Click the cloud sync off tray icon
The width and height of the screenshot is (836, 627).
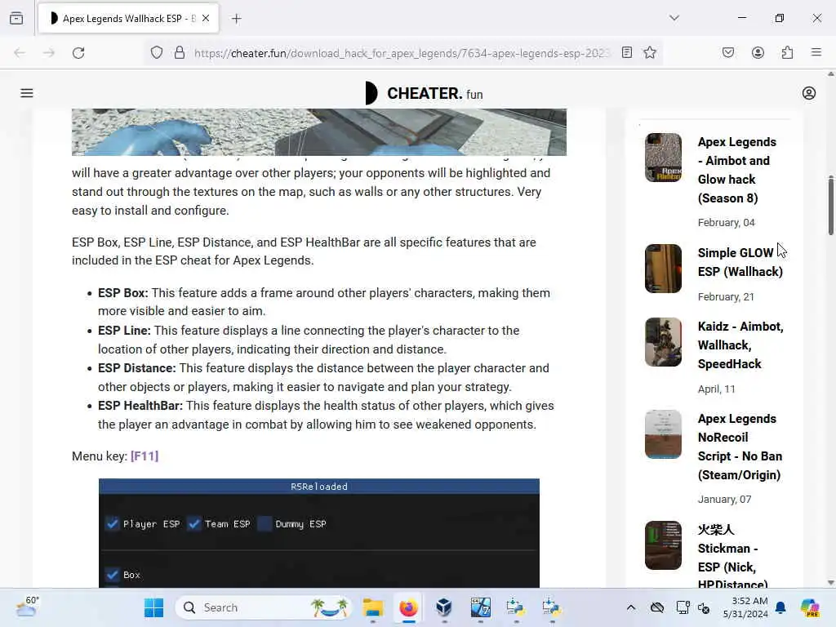point(657,607)
